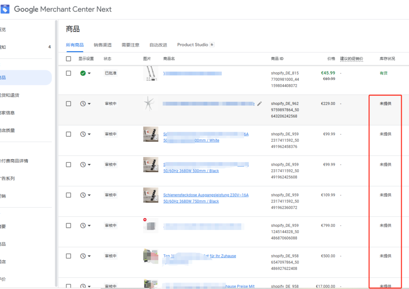Viewport: 409px width, 289px height.
Task: Click the new-feature badge icon next to Product Studio
Action: point(212,45)
